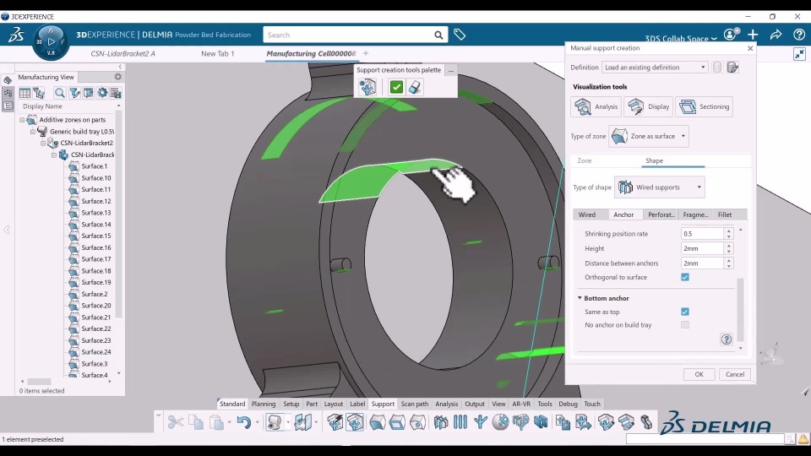The height and width of the screenshot is (456, 811).
Task: Click the eraser icon in support tools palette
Action: coord(415,87)
